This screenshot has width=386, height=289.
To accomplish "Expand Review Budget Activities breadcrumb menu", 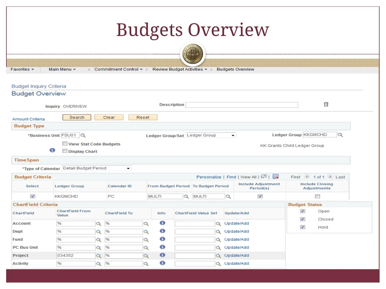I will click(180, 69).
